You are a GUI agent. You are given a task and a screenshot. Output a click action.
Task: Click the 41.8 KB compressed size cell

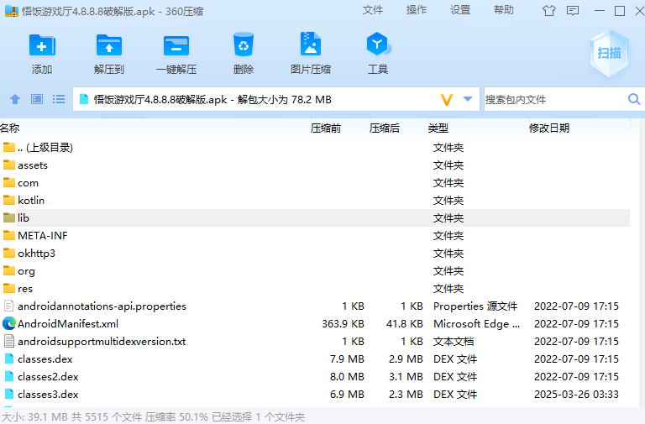pos(404,324)
